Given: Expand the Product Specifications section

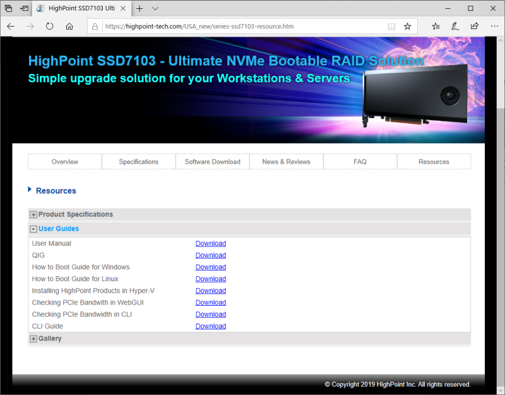Looking at the screenshot, I should tap(33, 215).
